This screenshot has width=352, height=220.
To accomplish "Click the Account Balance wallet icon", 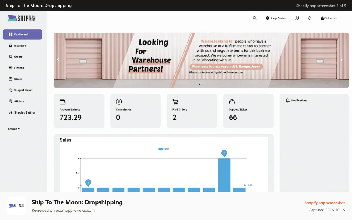I will 62,102.
